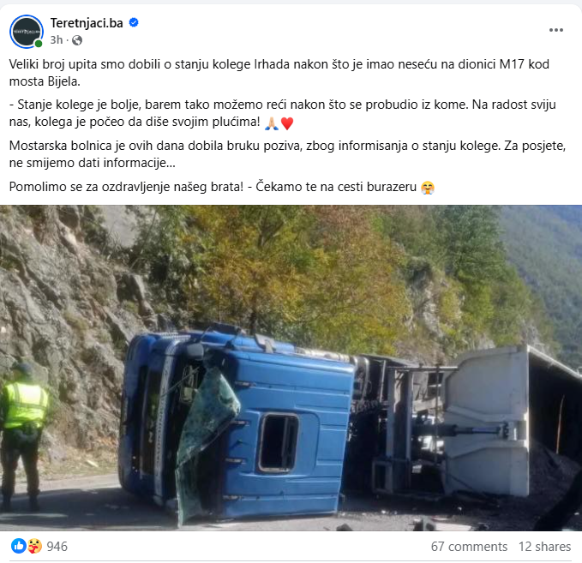The image size is (582, 563).
Task: Click the red heart emoji in text
Action: (287, 123)
